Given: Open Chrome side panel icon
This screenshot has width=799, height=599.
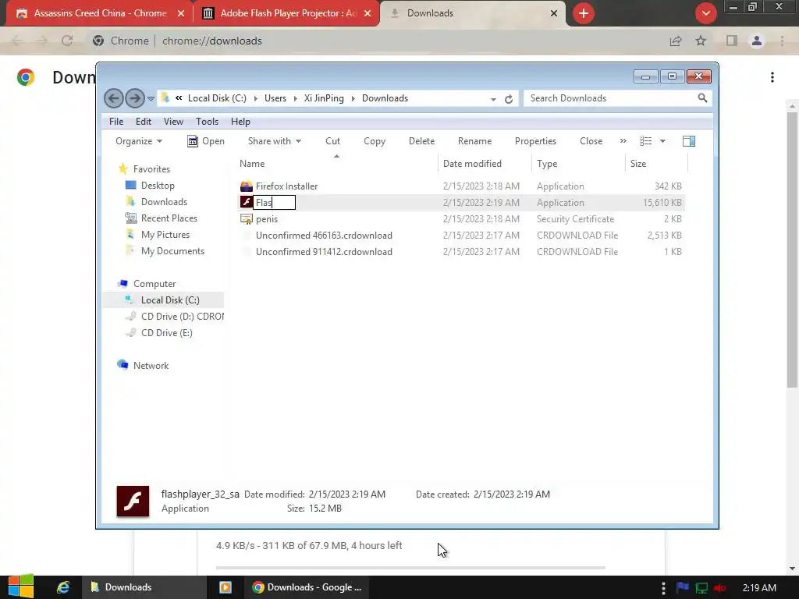Looking at the screenshot, I should [x=732, y=41].
